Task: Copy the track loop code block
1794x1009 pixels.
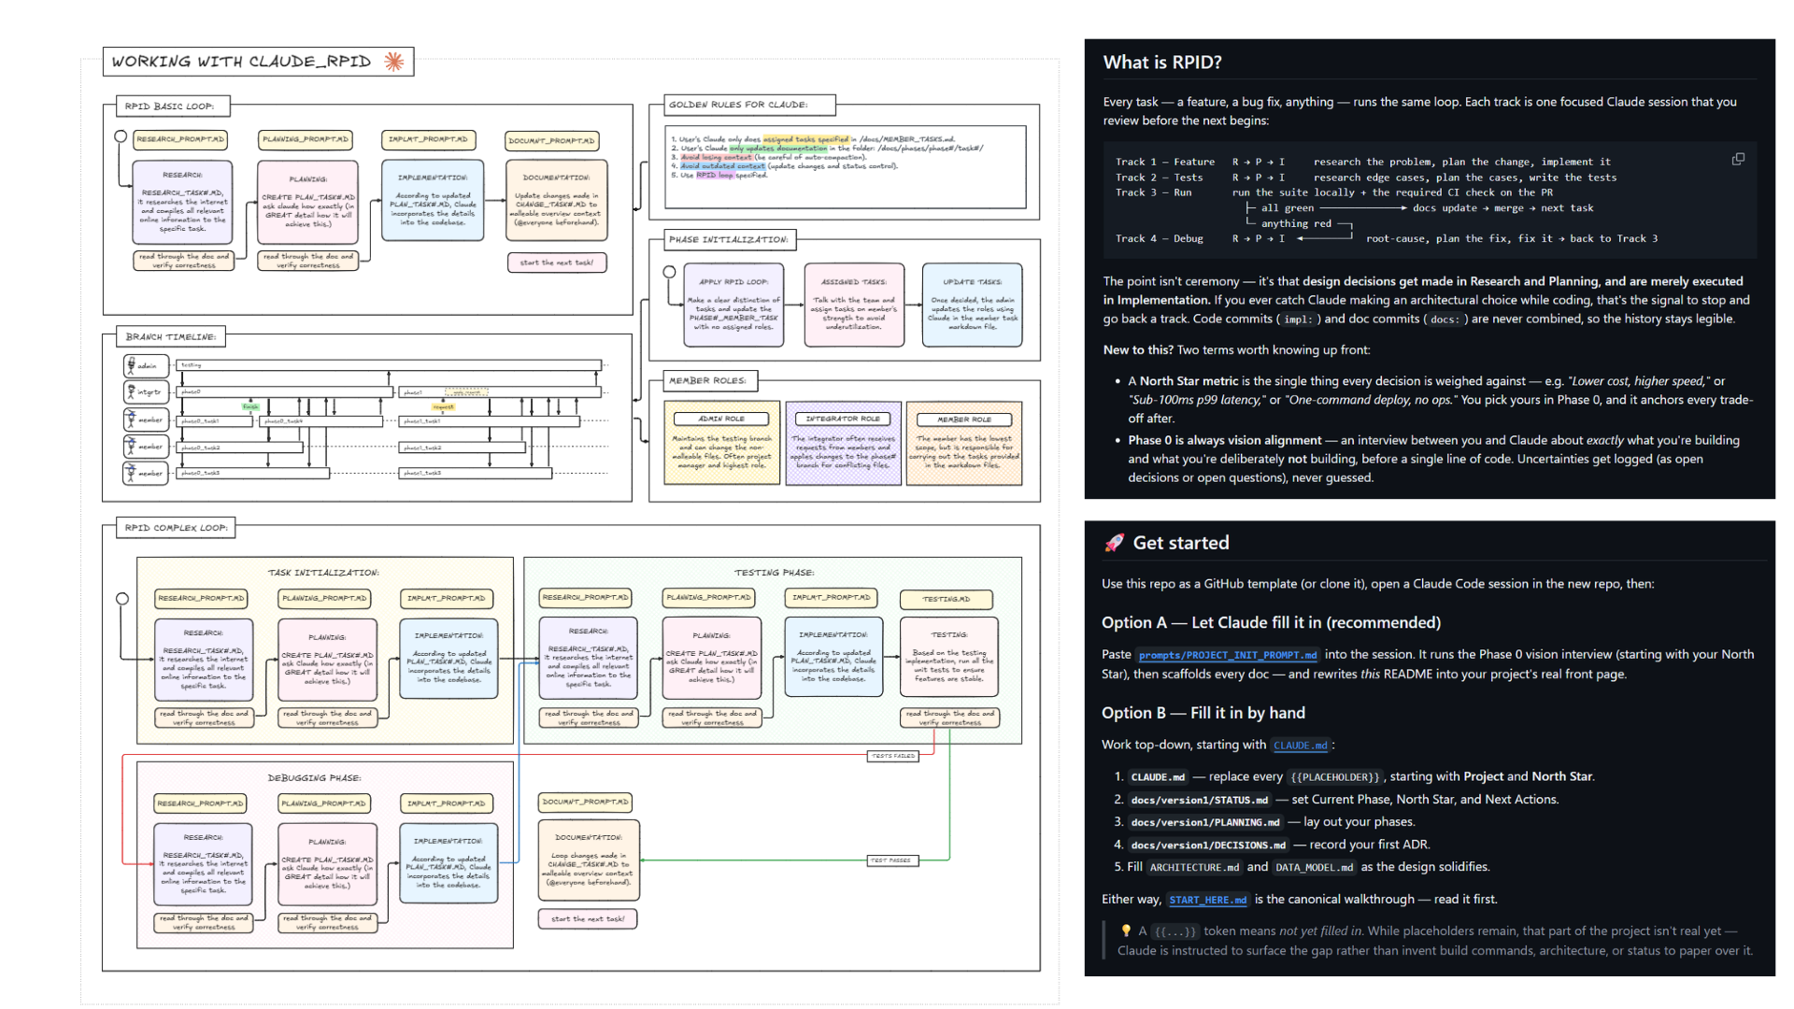Action: pyautogui.click(x=1738, y=160)
